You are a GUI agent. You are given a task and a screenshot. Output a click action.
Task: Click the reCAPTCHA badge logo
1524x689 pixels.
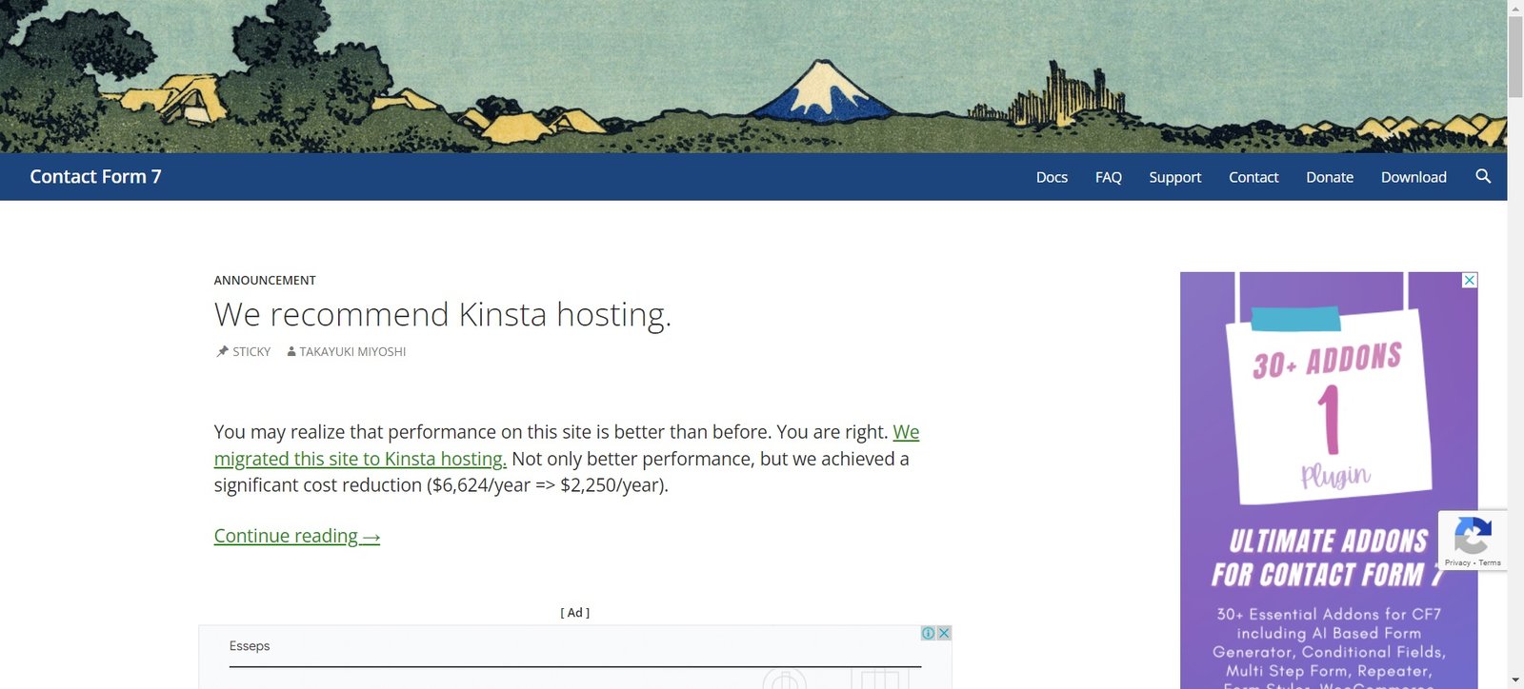(1473, 536)
